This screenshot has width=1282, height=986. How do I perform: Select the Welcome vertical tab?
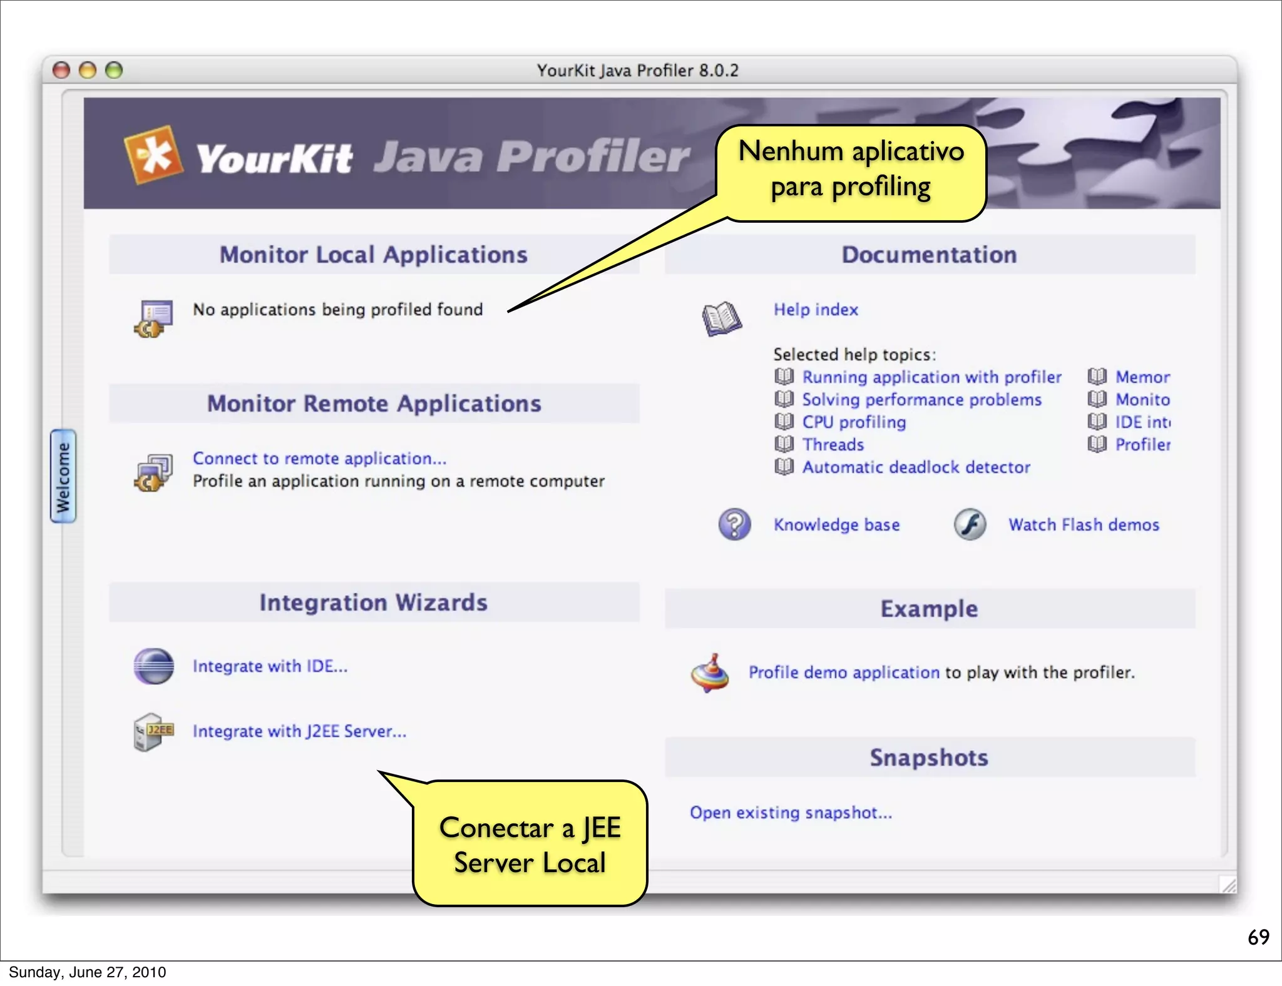(63, 476)
